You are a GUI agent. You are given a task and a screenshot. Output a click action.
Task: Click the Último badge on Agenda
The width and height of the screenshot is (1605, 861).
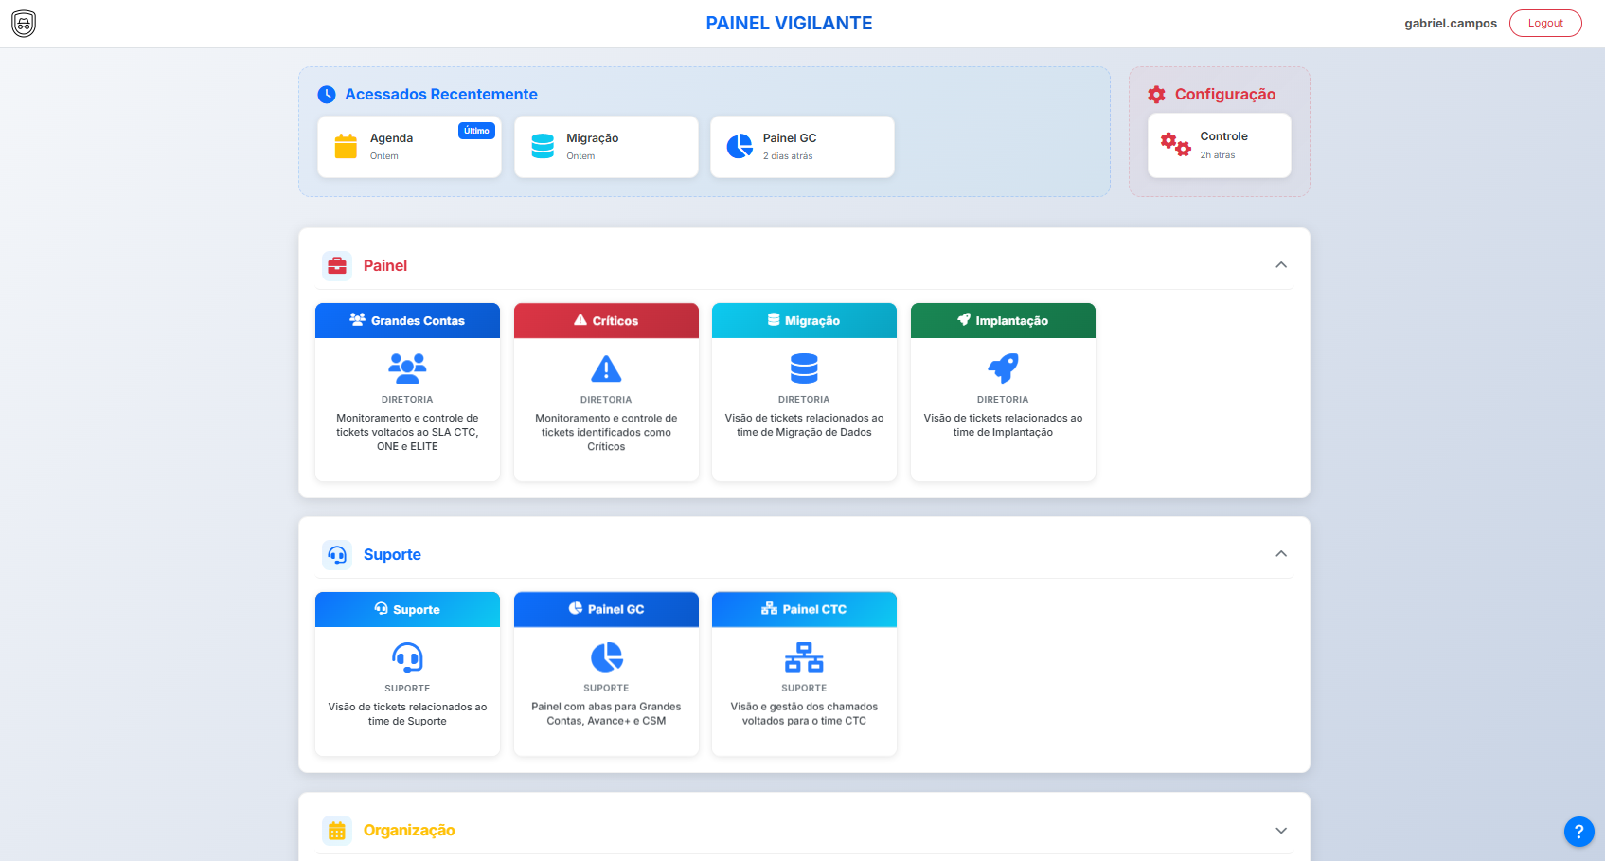point(476,131)
